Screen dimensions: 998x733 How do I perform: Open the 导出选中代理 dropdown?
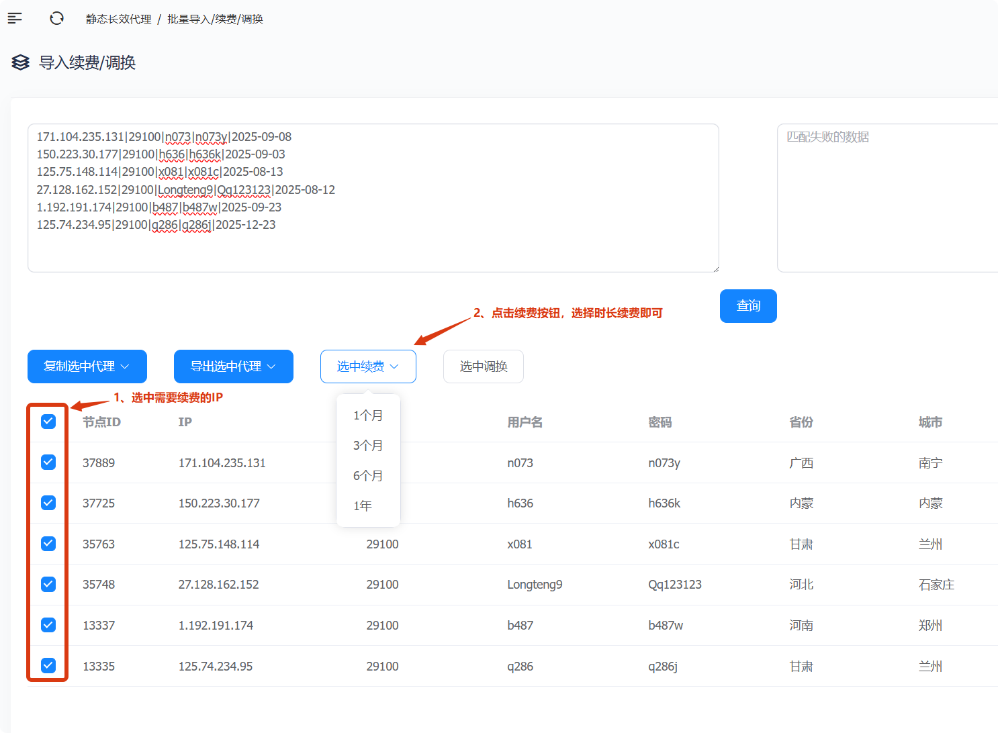(x=234, y=366)
